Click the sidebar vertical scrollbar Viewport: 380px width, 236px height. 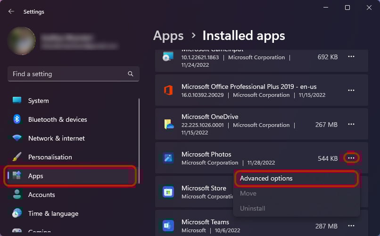tap(139, 141)
